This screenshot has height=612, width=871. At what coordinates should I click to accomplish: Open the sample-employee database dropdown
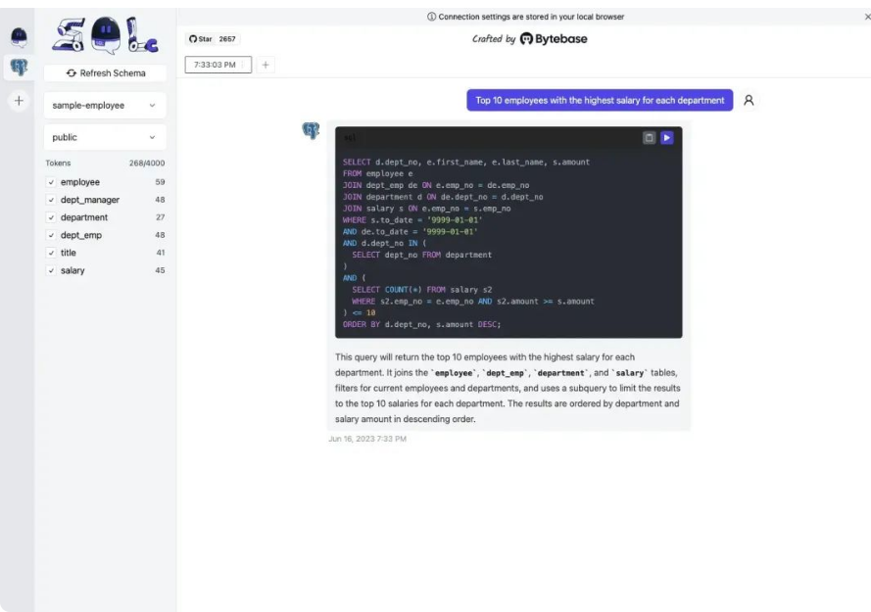(104, 105)
